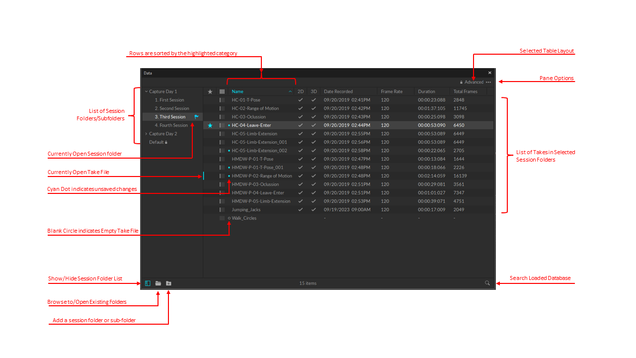Toggle the 2D checkmark for HMDW-P-03-Oclussion

(x=300, y=184)
